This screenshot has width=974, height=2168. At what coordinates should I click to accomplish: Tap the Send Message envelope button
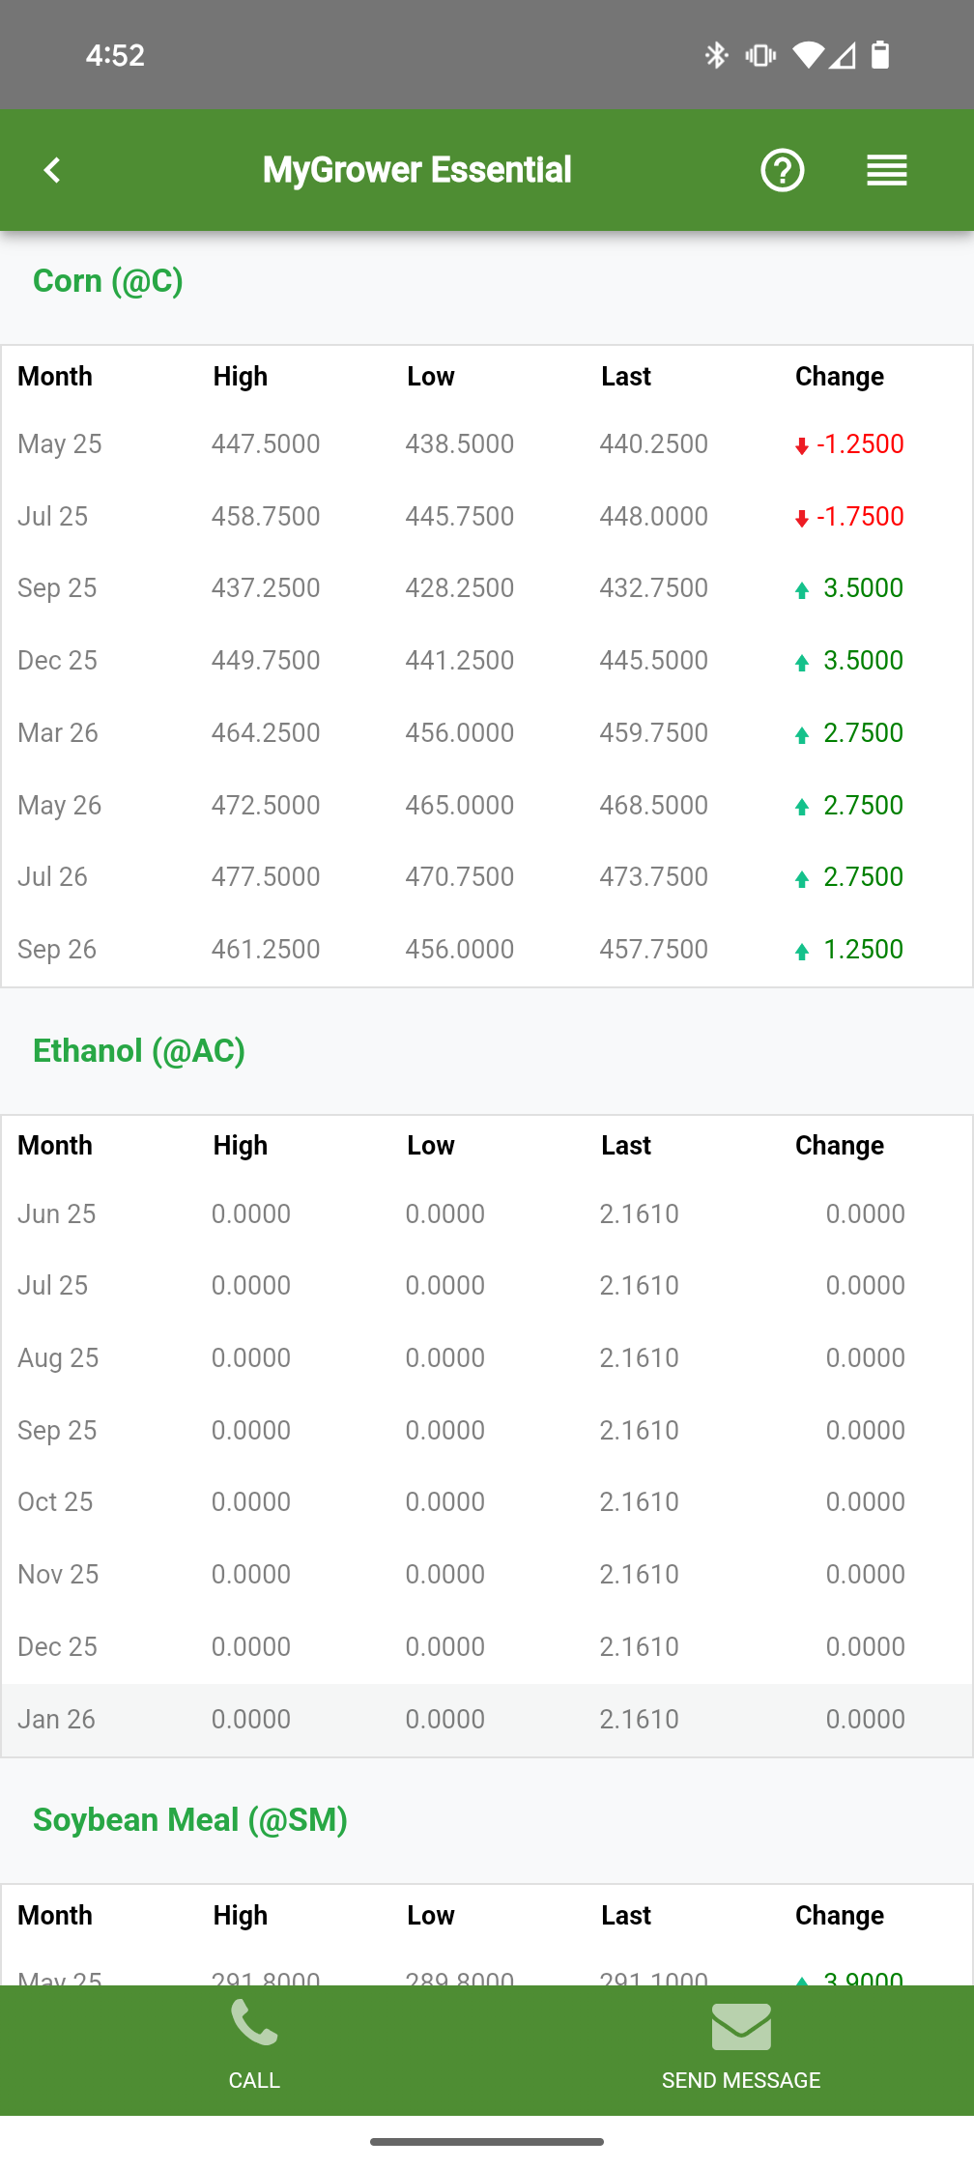(741, 2044)
